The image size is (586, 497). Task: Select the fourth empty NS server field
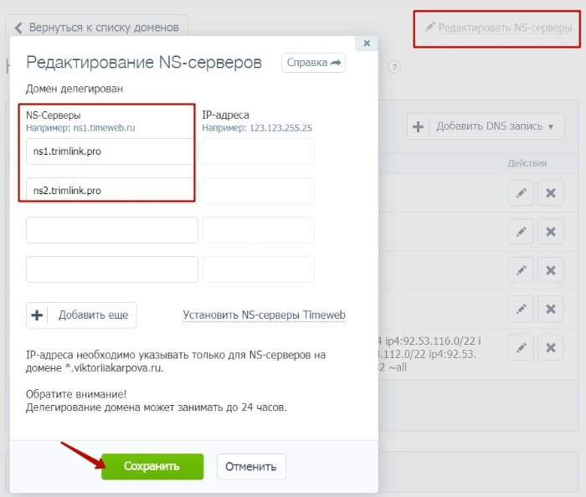[111, 269]
